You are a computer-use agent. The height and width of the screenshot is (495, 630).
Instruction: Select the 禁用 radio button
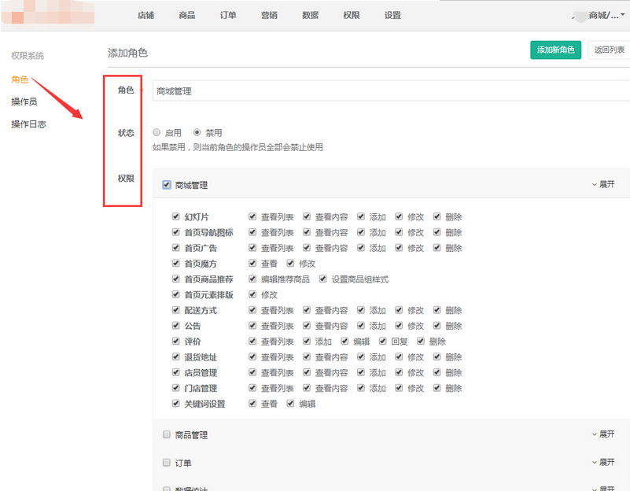pyautogui.click(x=197, y=133)
